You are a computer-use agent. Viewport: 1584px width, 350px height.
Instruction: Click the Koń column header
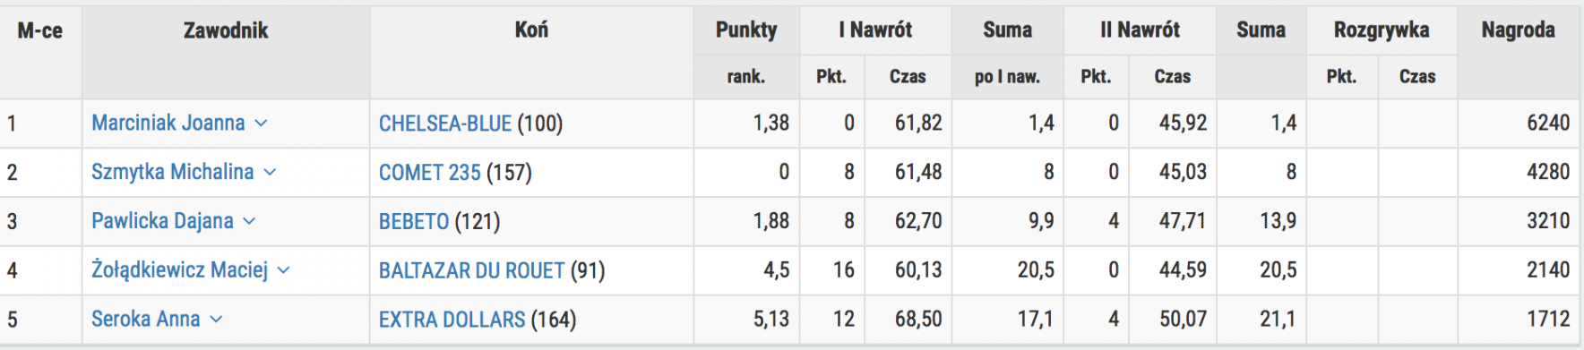pos(531,30)
